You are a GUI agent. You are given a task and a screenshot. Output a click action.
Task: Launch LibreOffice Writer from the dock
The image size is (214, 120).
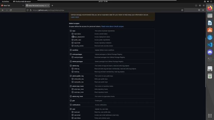pos(210,23)
